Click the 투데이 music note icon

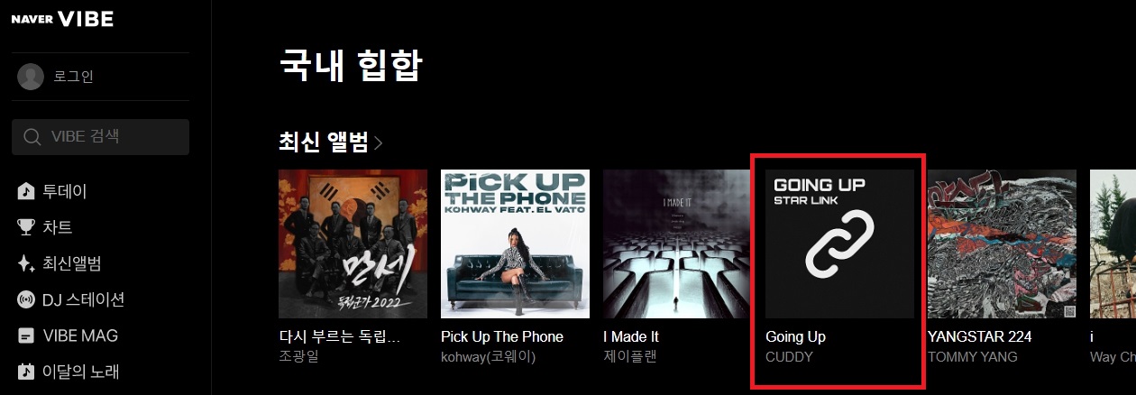(x=26, y=191)
